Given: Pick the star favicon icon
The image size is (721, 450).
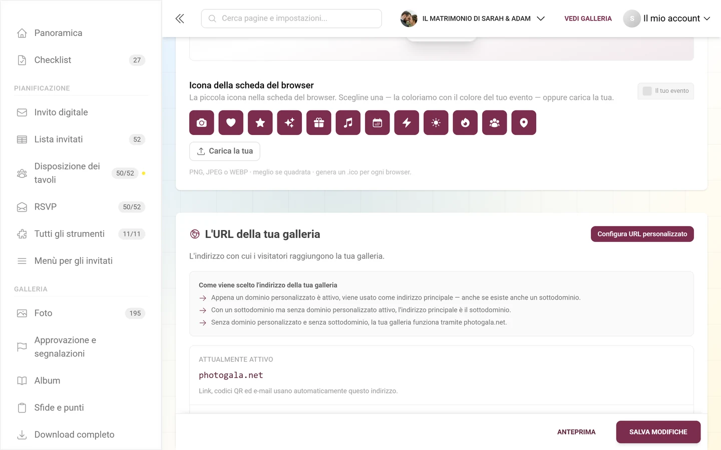Looking at the screenshot, I should pyautogui.click(x=260, y=122).
